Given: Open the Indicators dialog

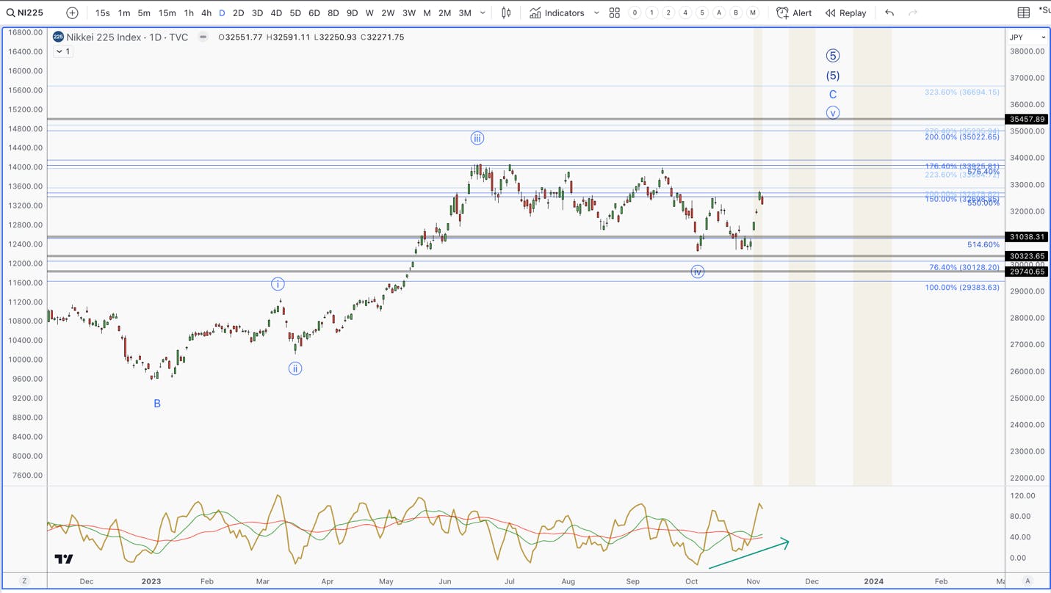Looking at the screenshot, I should tap(557, 12).
